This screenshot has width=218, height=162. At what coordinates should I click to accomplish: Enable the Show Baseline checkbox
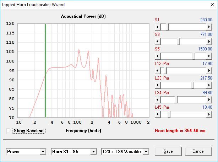coord(8,131)
